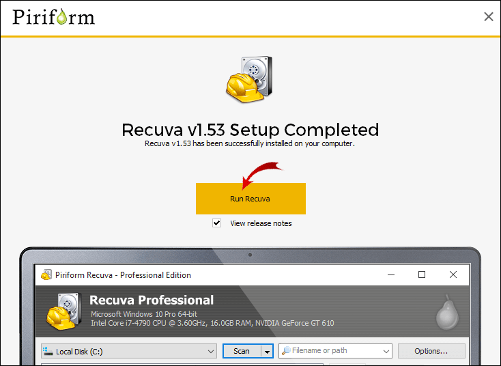Click the Piriform logo
The height and width of the screenshot is (366, 501).
click(54, 17)
